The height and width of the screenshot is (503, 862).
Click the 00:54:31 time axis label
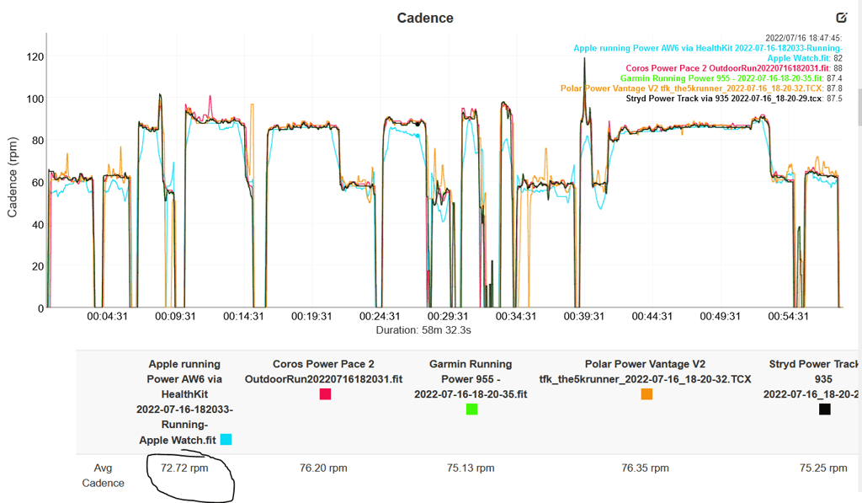click(x=788, y=317)
